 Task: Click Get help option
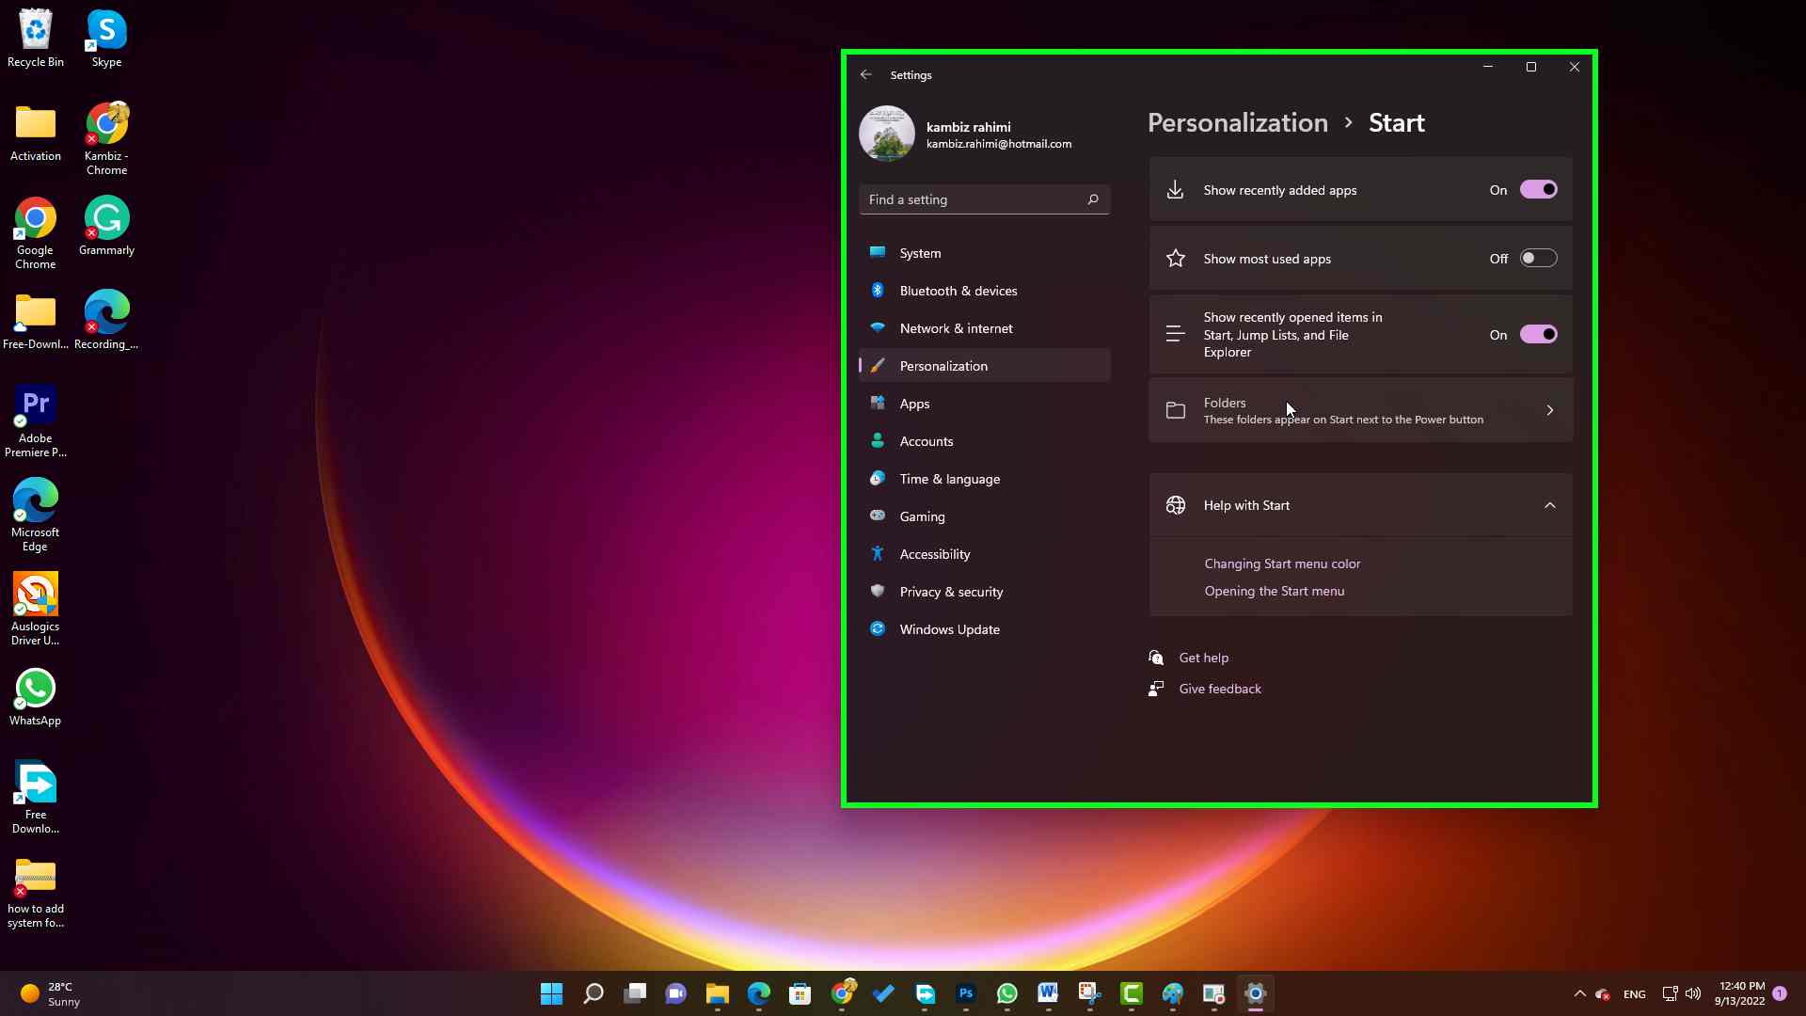coord(1204,658)
